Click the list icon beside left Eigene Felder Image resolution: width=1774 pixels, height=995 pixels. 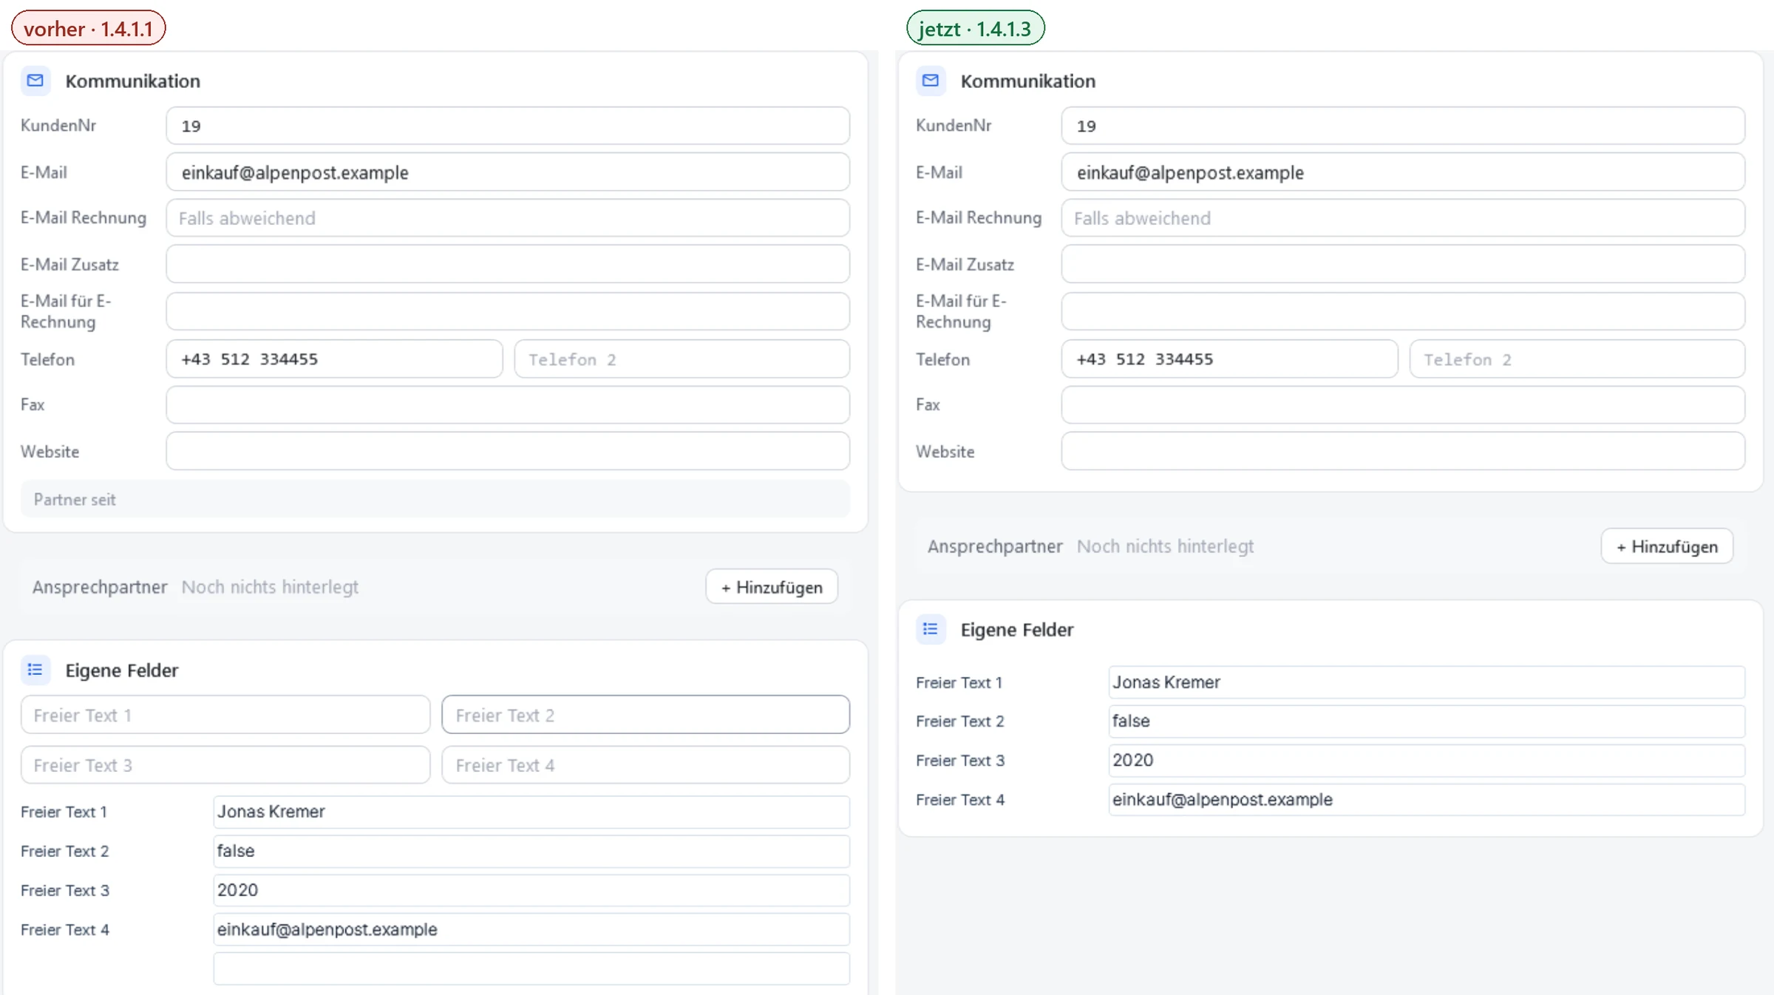coord(35,670)
